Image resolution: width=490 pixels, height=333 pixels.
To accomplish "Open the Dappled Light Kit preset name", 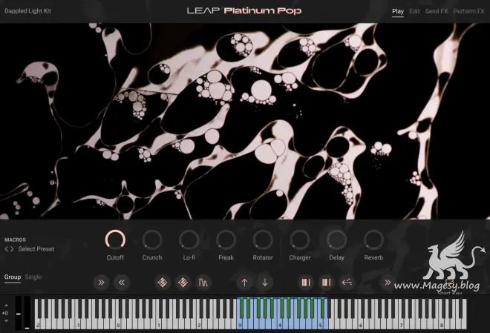I will pyautogui.click(x=27, y=11).
